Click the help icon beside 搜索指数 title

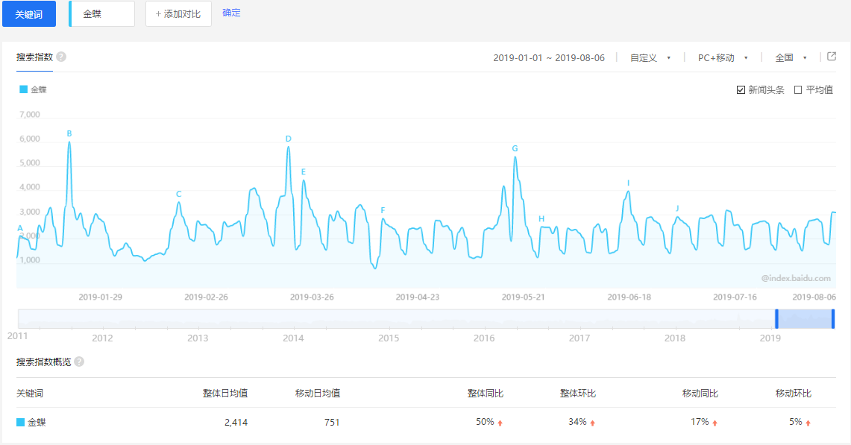pyautogui.click(x=61, y=56)
